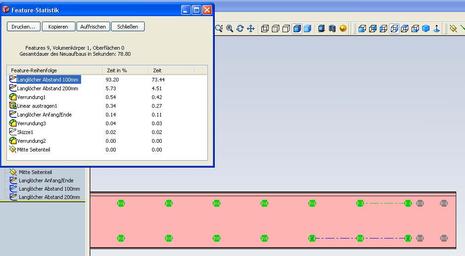Click the 93.20 percent value
This screenshot has width=465, height=256.
pyautogui.click(x=112, y=79)
